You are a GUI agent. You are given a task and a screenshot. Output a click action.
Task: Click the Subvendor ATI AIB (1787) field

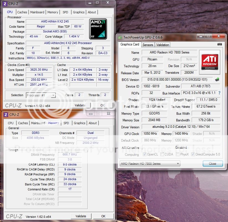click(201, 86)
